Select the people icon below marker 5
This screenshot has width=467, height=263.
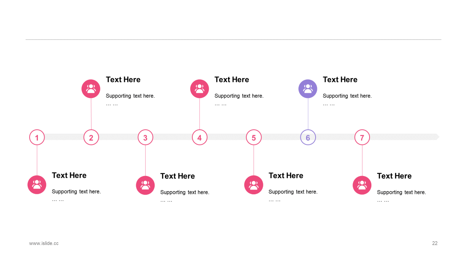click(254, 185)
